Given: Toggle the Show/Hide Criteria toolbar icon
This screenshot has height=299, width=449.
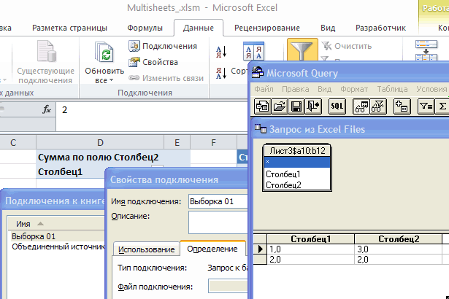Looking at the screenshot, I should click(x=378, y=106).
